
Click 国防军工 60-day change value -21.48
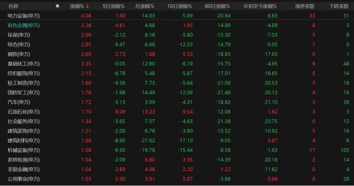click(x=223, y=93)
